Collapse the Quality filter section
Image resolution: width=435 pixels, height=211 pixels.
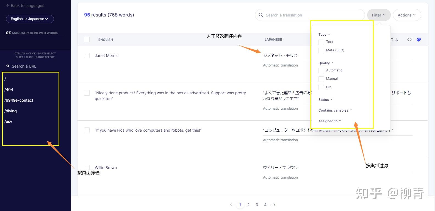(326, 63)
